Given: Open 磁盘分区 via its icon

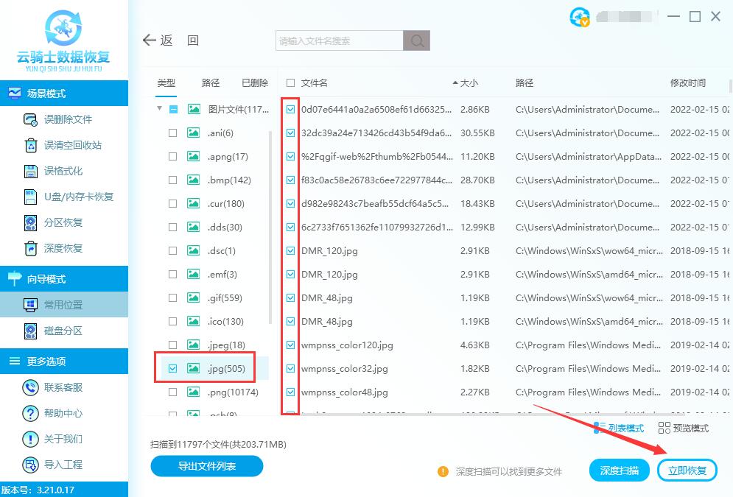Looking at the screenshot, I should click(30, 331).
